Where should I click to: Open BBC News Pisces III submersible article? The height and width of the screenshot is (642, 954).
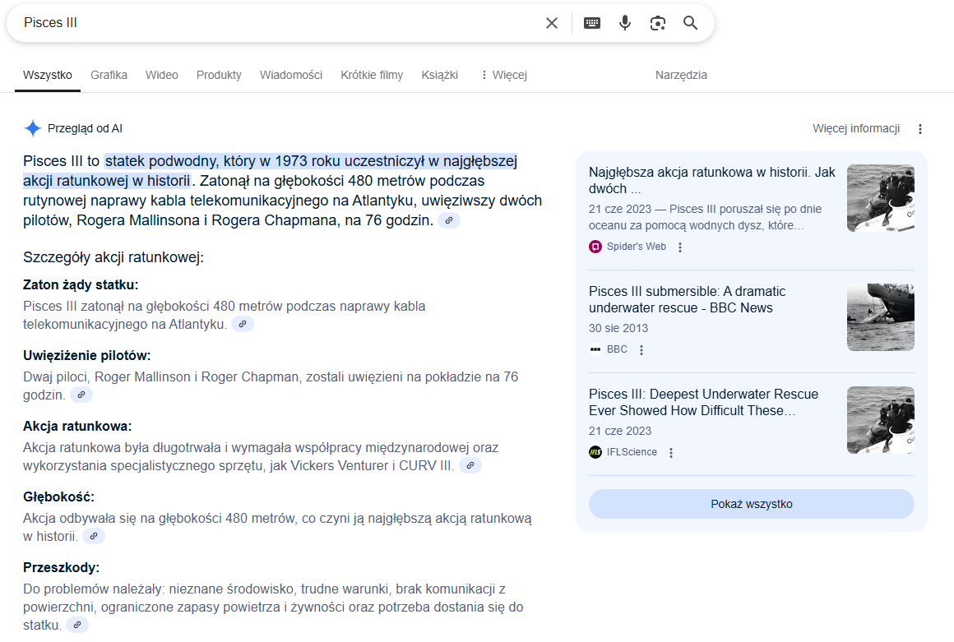pos(687,299)
